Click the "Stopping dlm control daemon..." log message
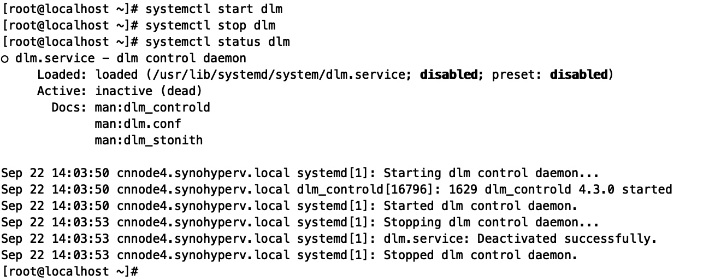The image size is (721, 280). pyautogui.click(x=491, y=223)
